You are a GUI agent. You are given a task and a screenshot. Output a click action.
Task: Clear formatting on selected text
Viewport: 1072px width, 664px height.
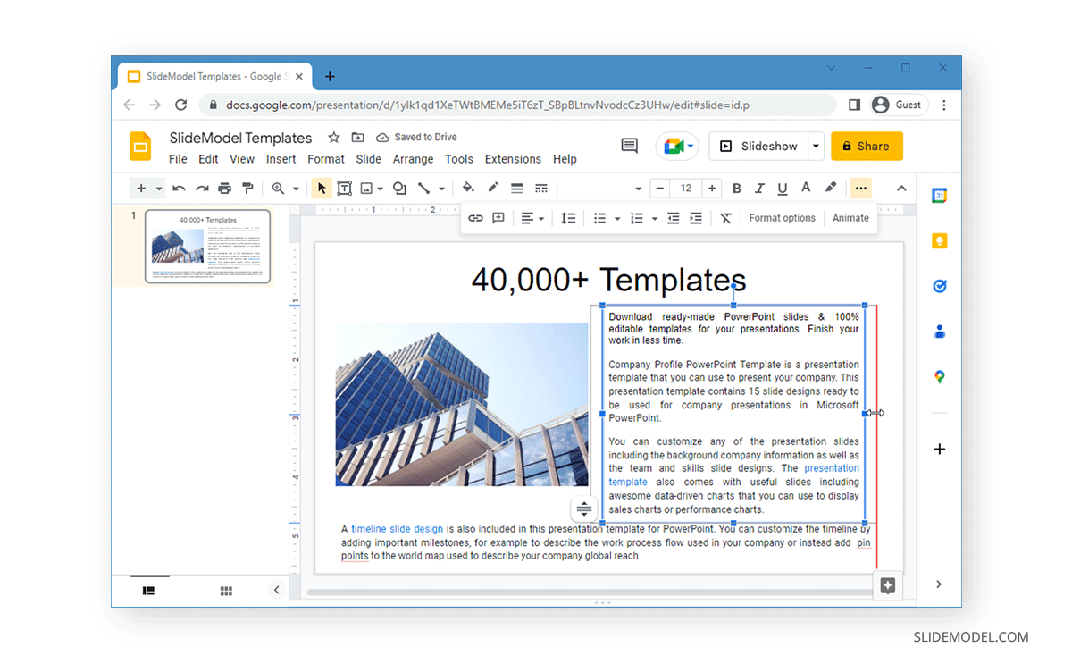725,217
